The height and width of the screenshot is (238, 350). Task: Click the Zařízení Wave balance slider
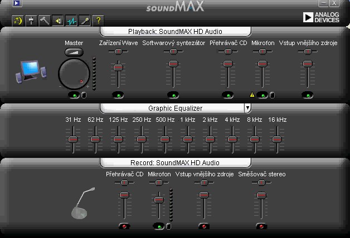[x=118, y=51]
